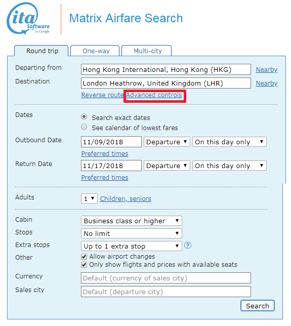Switch to the One-way tab

95,51
